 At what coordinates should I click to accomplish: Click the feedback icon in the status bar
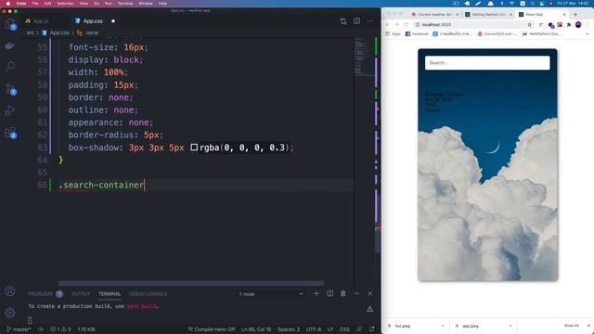(359, 329)
